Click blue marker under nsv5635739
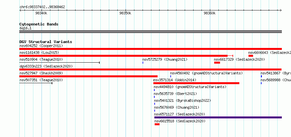 tap(154, 97)
